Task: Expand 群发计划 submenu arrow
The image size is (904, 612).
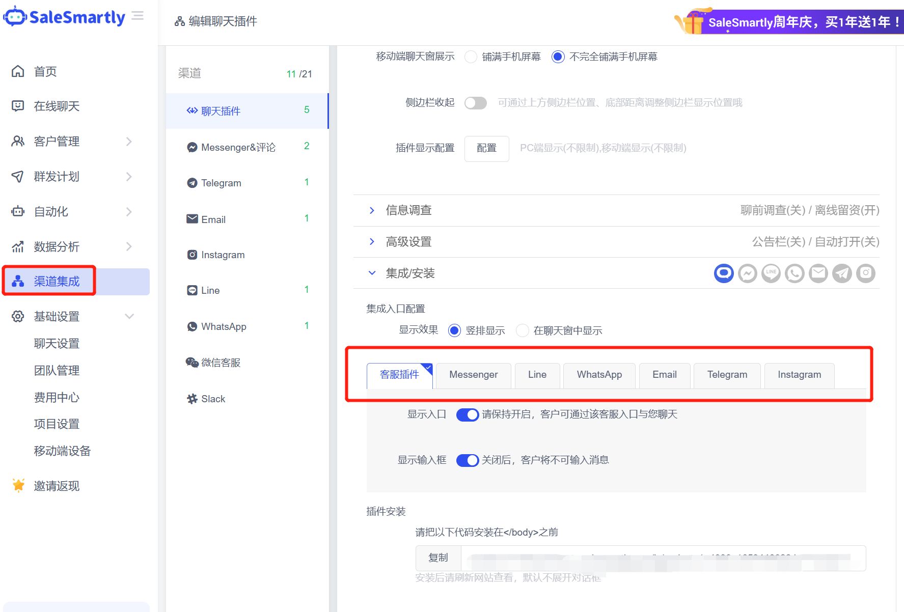Action: click(x=129, y=177)
